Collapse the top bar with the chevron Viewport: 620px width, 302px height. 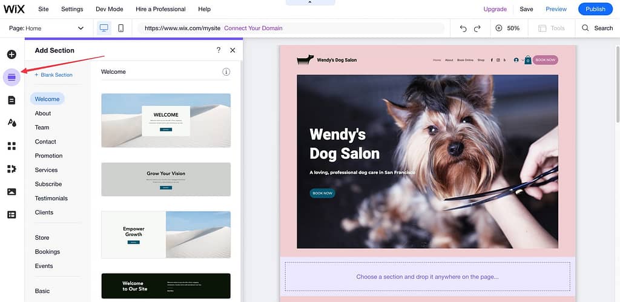pos(310,2)
